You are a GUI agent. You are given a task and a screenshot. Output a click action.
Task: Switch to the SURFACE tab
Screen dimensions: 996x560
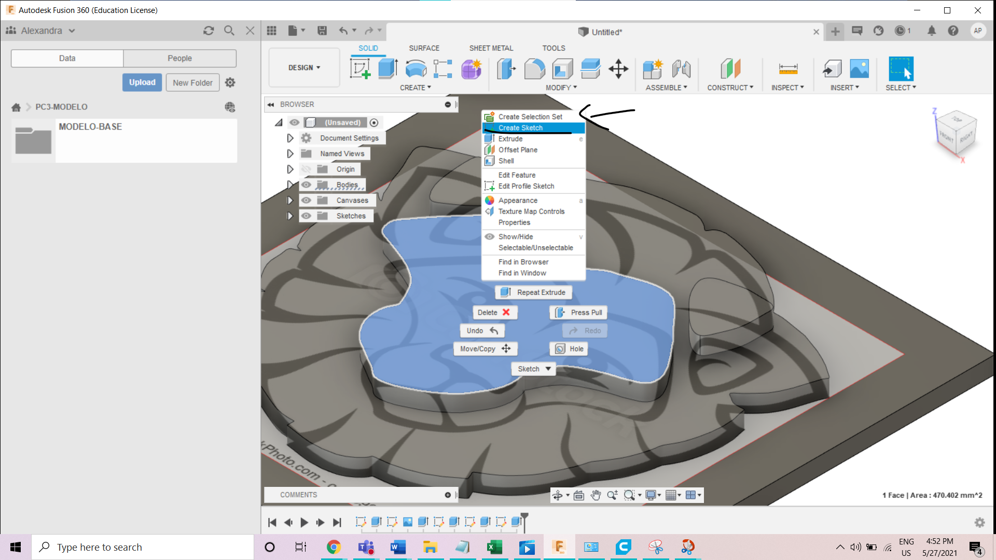pyautogui.click(x=424, y=48)
